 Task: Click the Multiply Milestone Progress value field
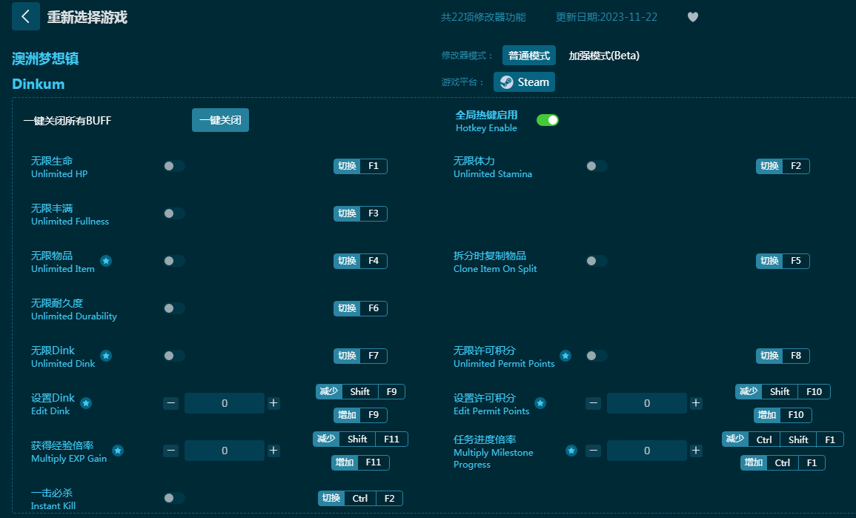coord(646,451)
